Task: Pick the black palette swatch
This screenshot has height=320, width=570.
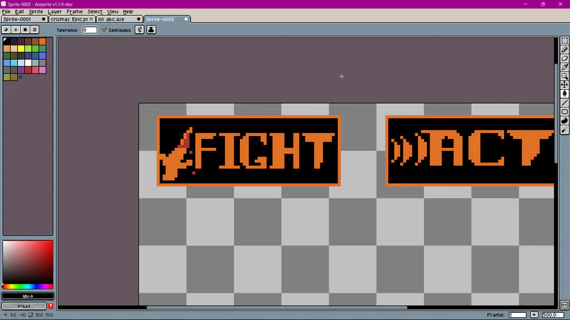Action: [x=7, y=41]
